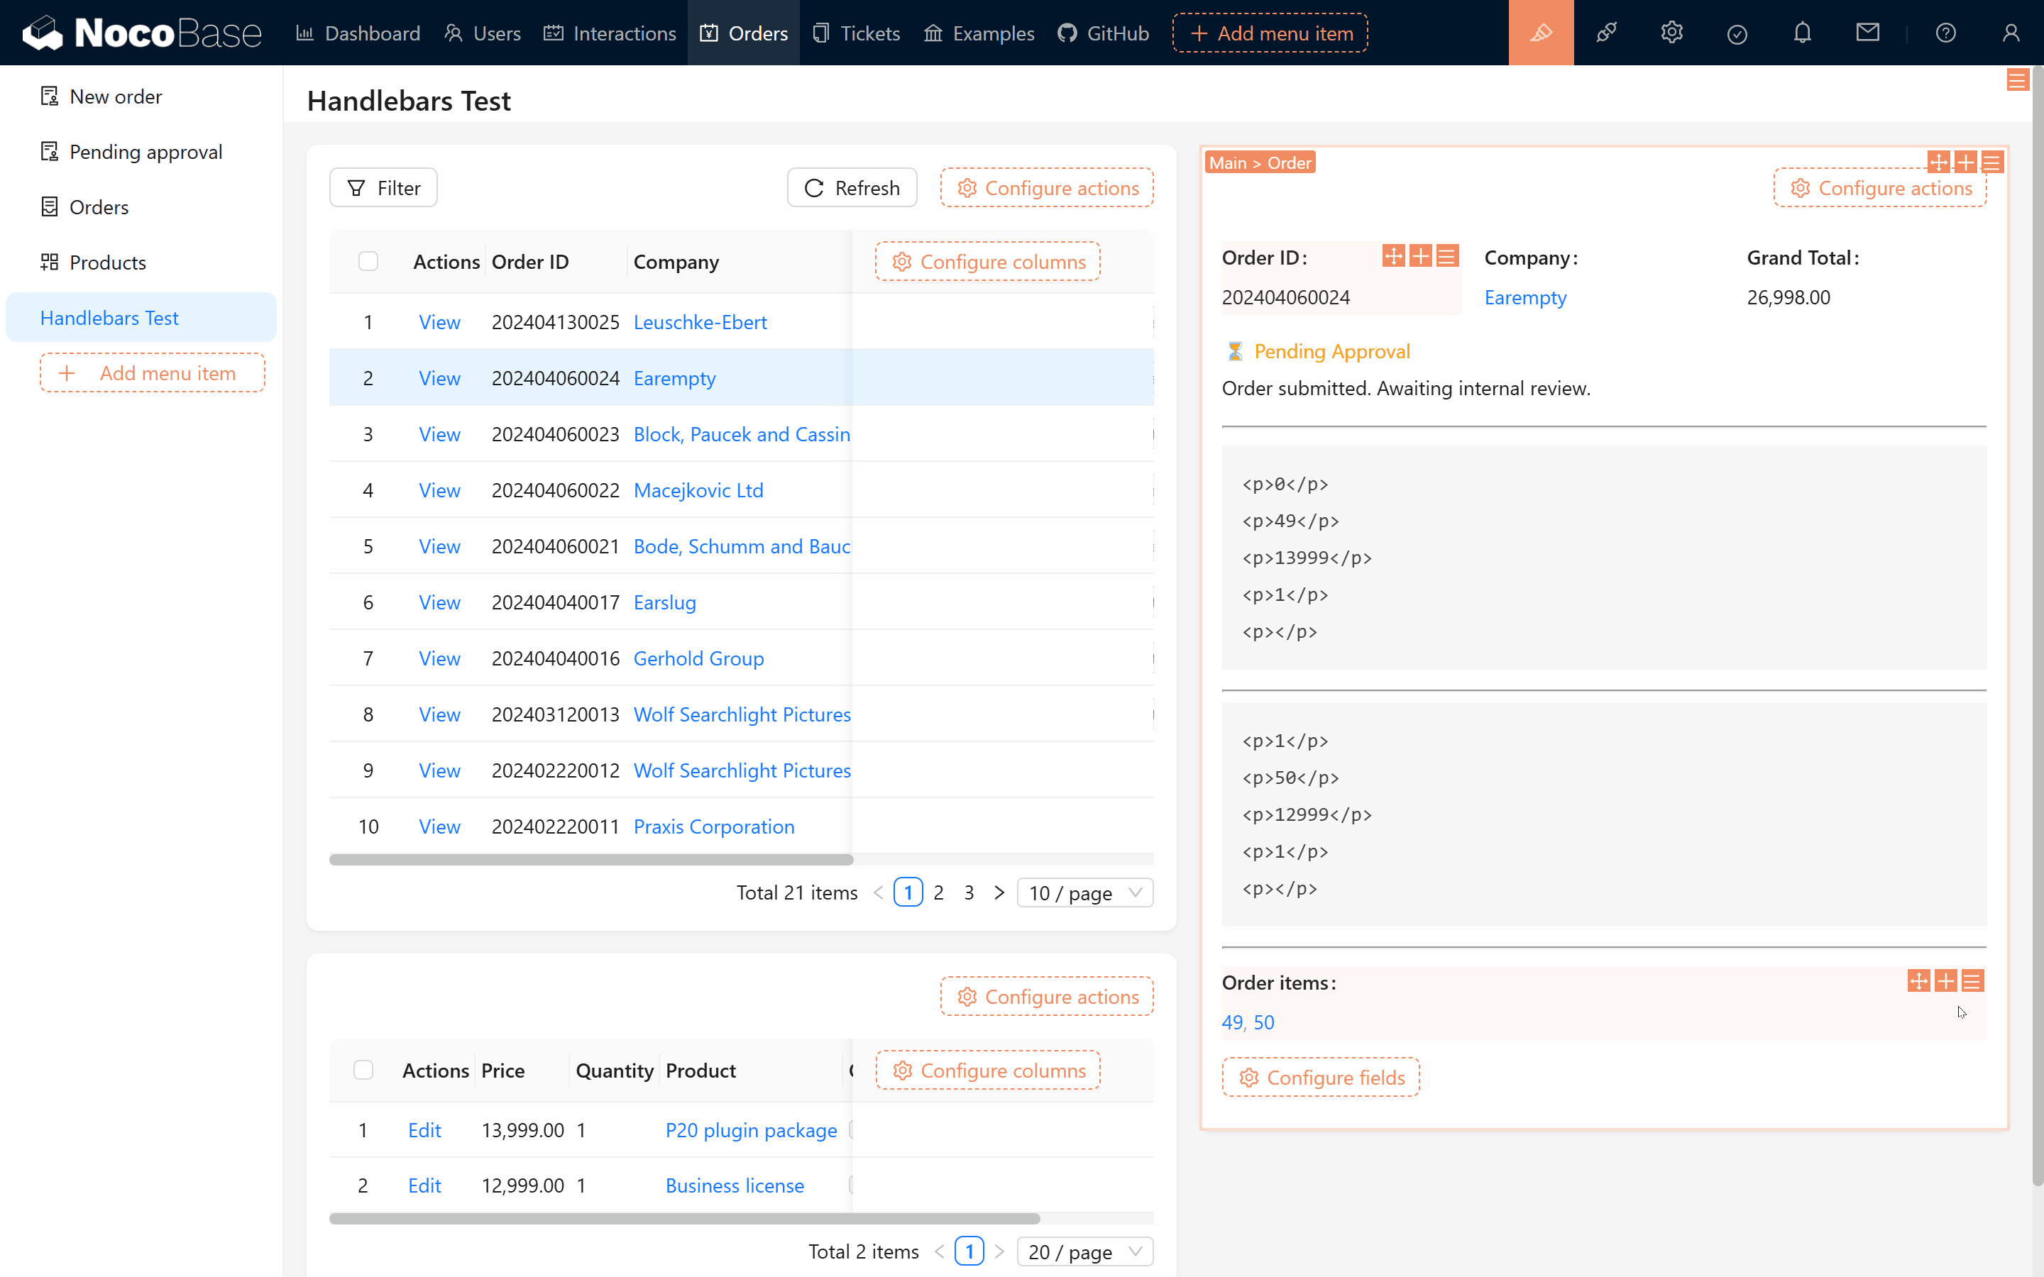
Task: Click the orders table horizontal scrollbar
Action: 591,860
